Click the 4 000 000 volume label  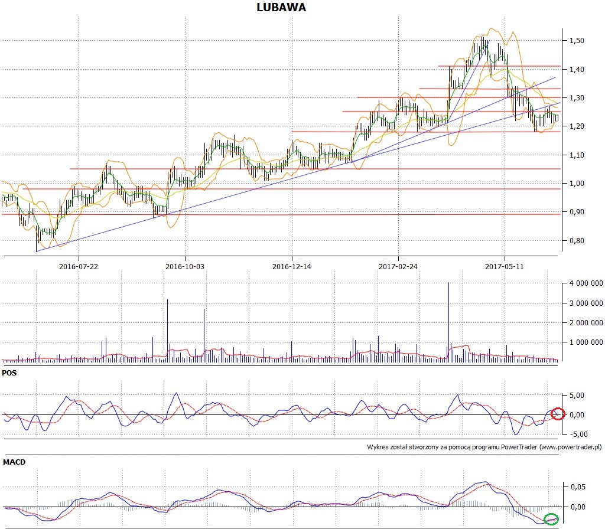coord(586,283)
